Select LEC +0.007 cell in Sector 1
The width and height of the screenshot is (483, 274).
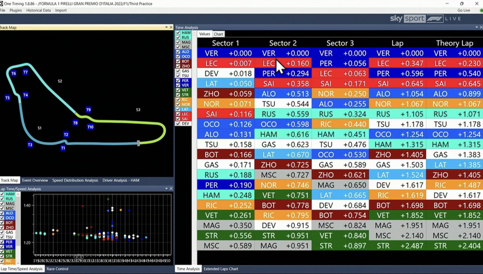(226, 63)
